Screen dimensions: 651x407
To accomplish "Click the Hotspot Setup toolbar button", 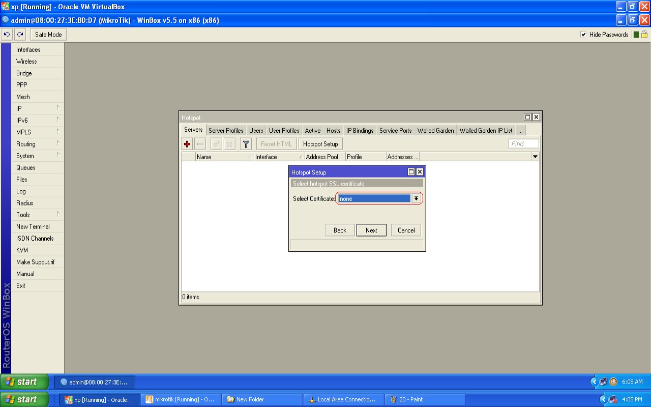I will 320,144.
